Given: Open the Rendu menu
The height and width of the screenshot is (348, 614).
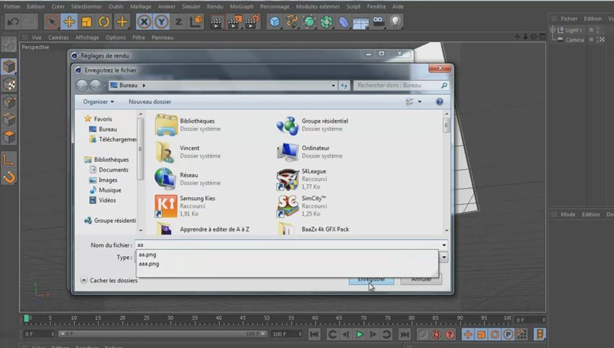Looking at the screenshot, I should [x=215, y=7].
